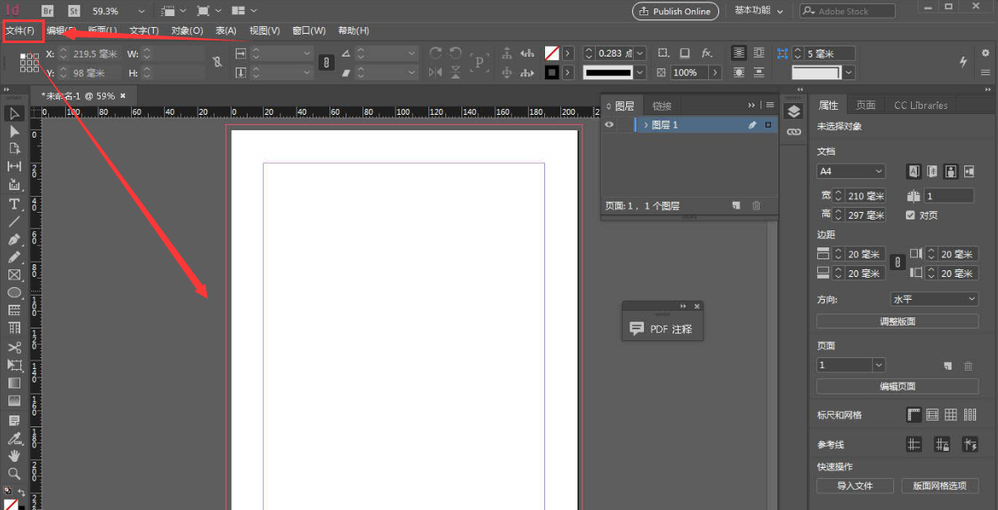This screenshot has width=998, height=510.
Task: Click the Publish Online button
Action: pyautogui.click(x=675, y=11)
